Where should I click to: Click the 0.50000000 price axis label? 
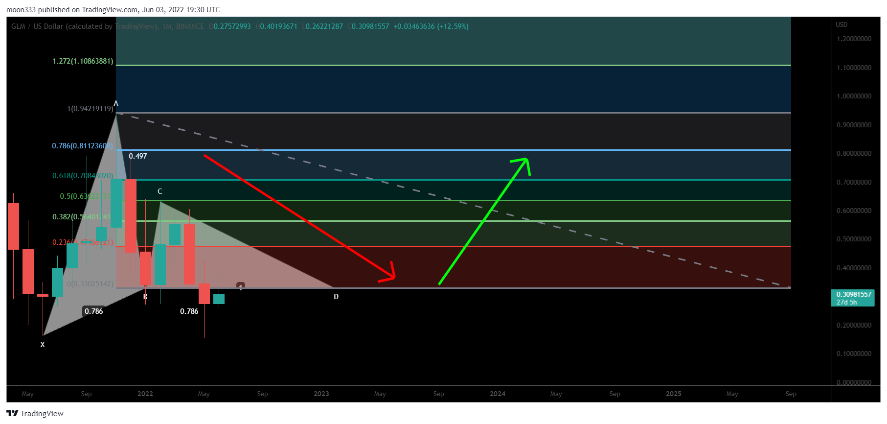pyautogui.click(x=854, y=239)
